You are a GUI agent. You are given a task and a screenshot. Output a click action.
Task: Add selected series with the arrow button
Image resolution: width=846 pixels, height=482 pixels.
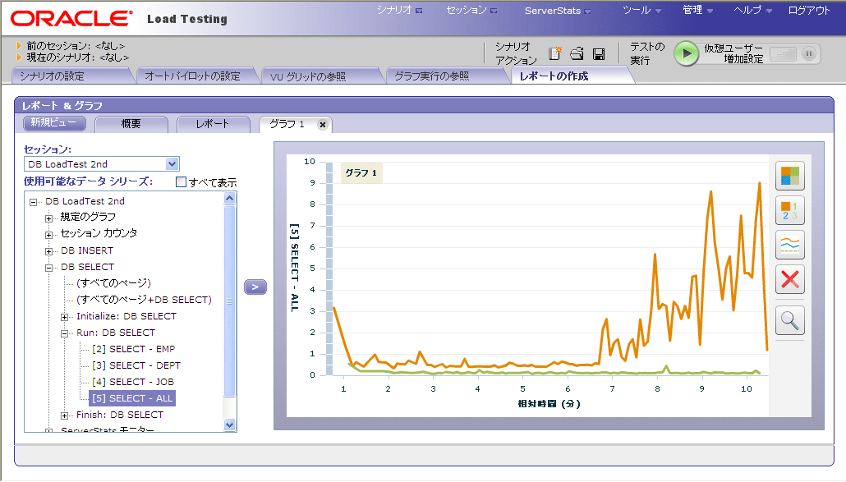pos(255,287)
